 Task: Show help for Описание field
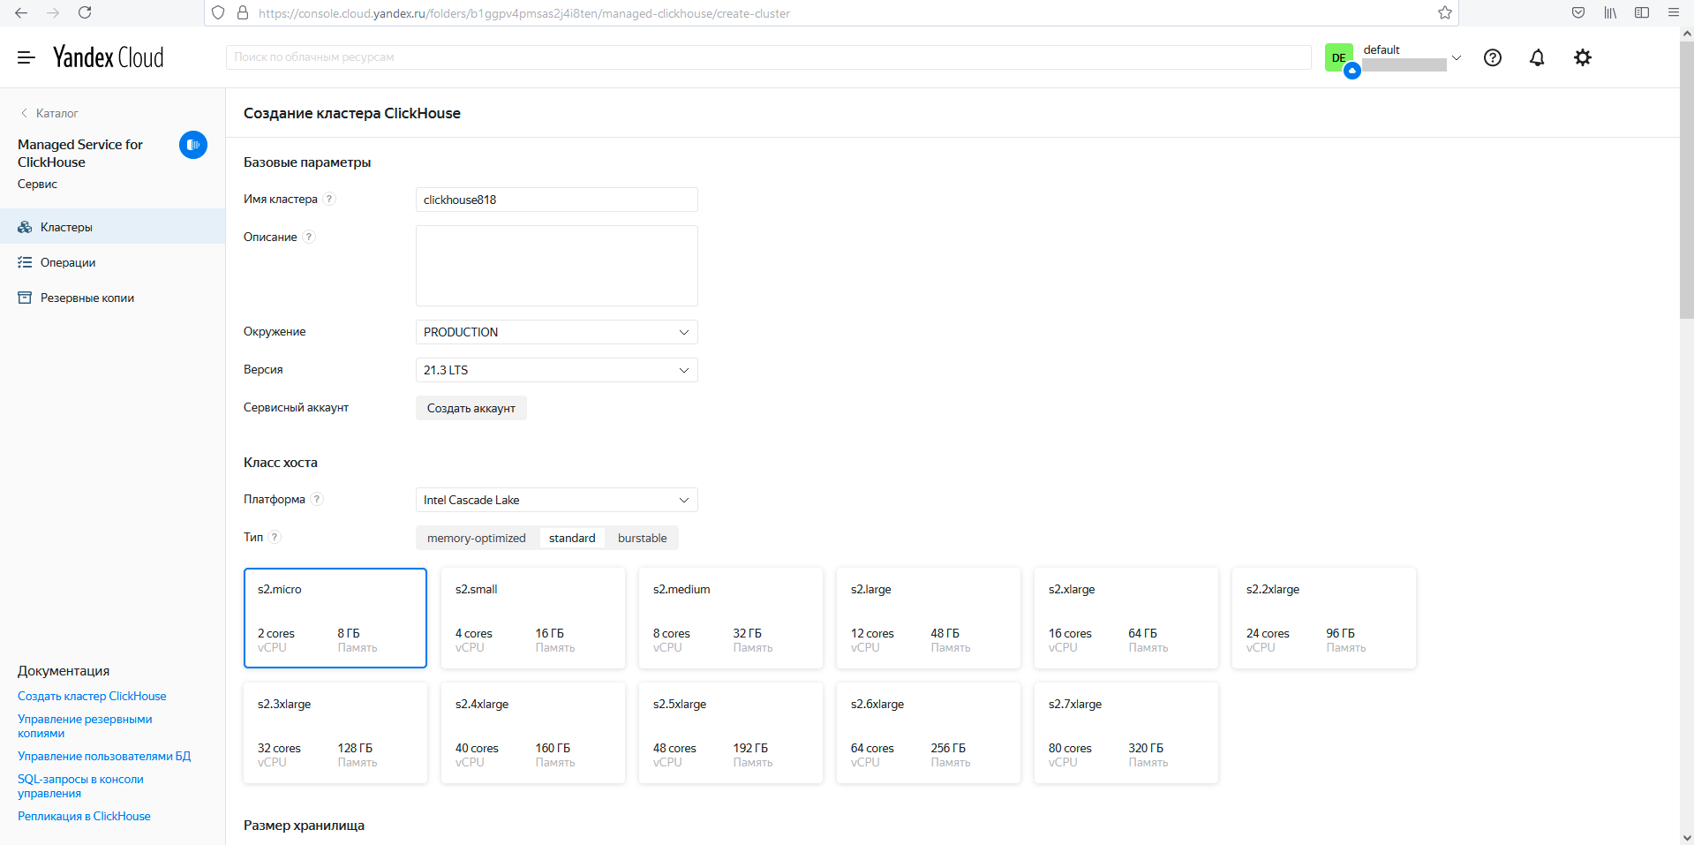pyautogui.click(x=309, y=237)
